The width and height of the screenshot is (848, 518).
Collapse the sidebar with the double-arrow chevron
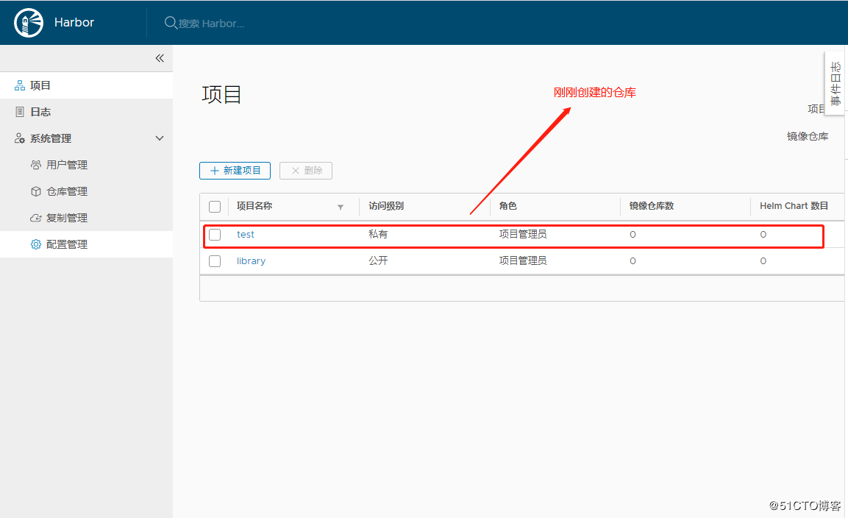(160, 57)
